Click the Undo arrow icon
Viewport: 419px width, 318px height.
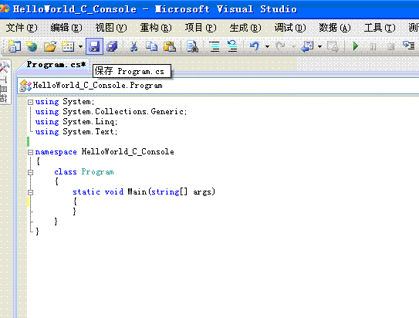[x=255, y=46]
